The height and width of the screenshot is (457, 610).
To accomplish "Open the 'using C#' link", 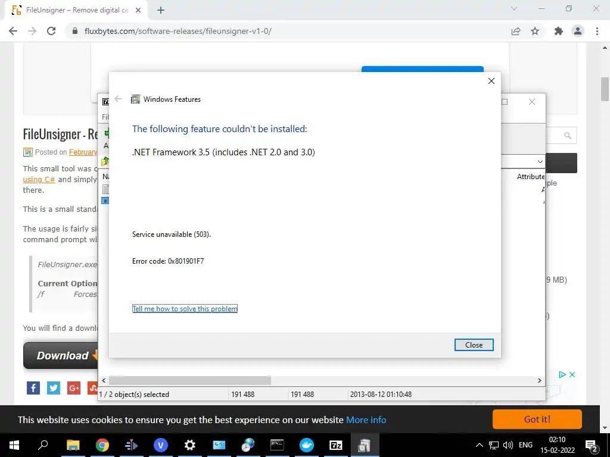I will click(39, 180).
